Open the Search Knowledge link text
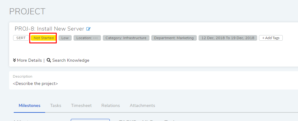The height and width of the screenshot is (121, 298). pos(71,60)
